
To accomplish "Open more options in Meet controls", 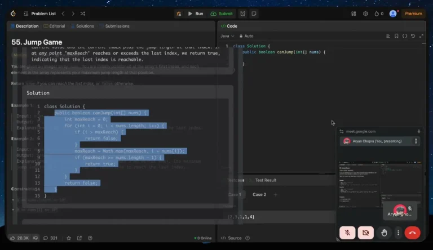I will (398, 233).
